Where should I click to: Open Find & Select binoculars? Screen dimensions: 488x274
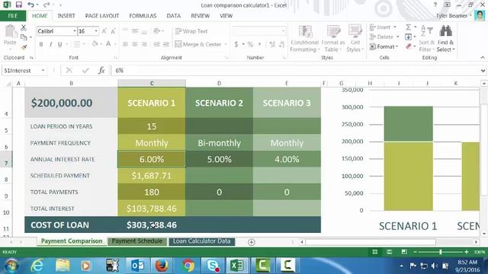point(445,39)
